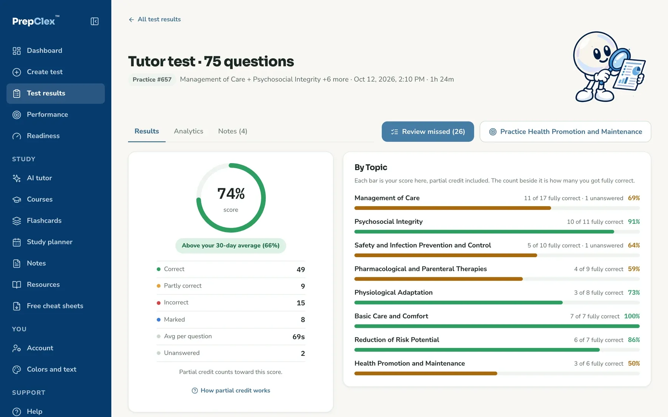Select the Incorrect row showing 15
The width and height of the screenshot is (668, 417).
point(231,303)
